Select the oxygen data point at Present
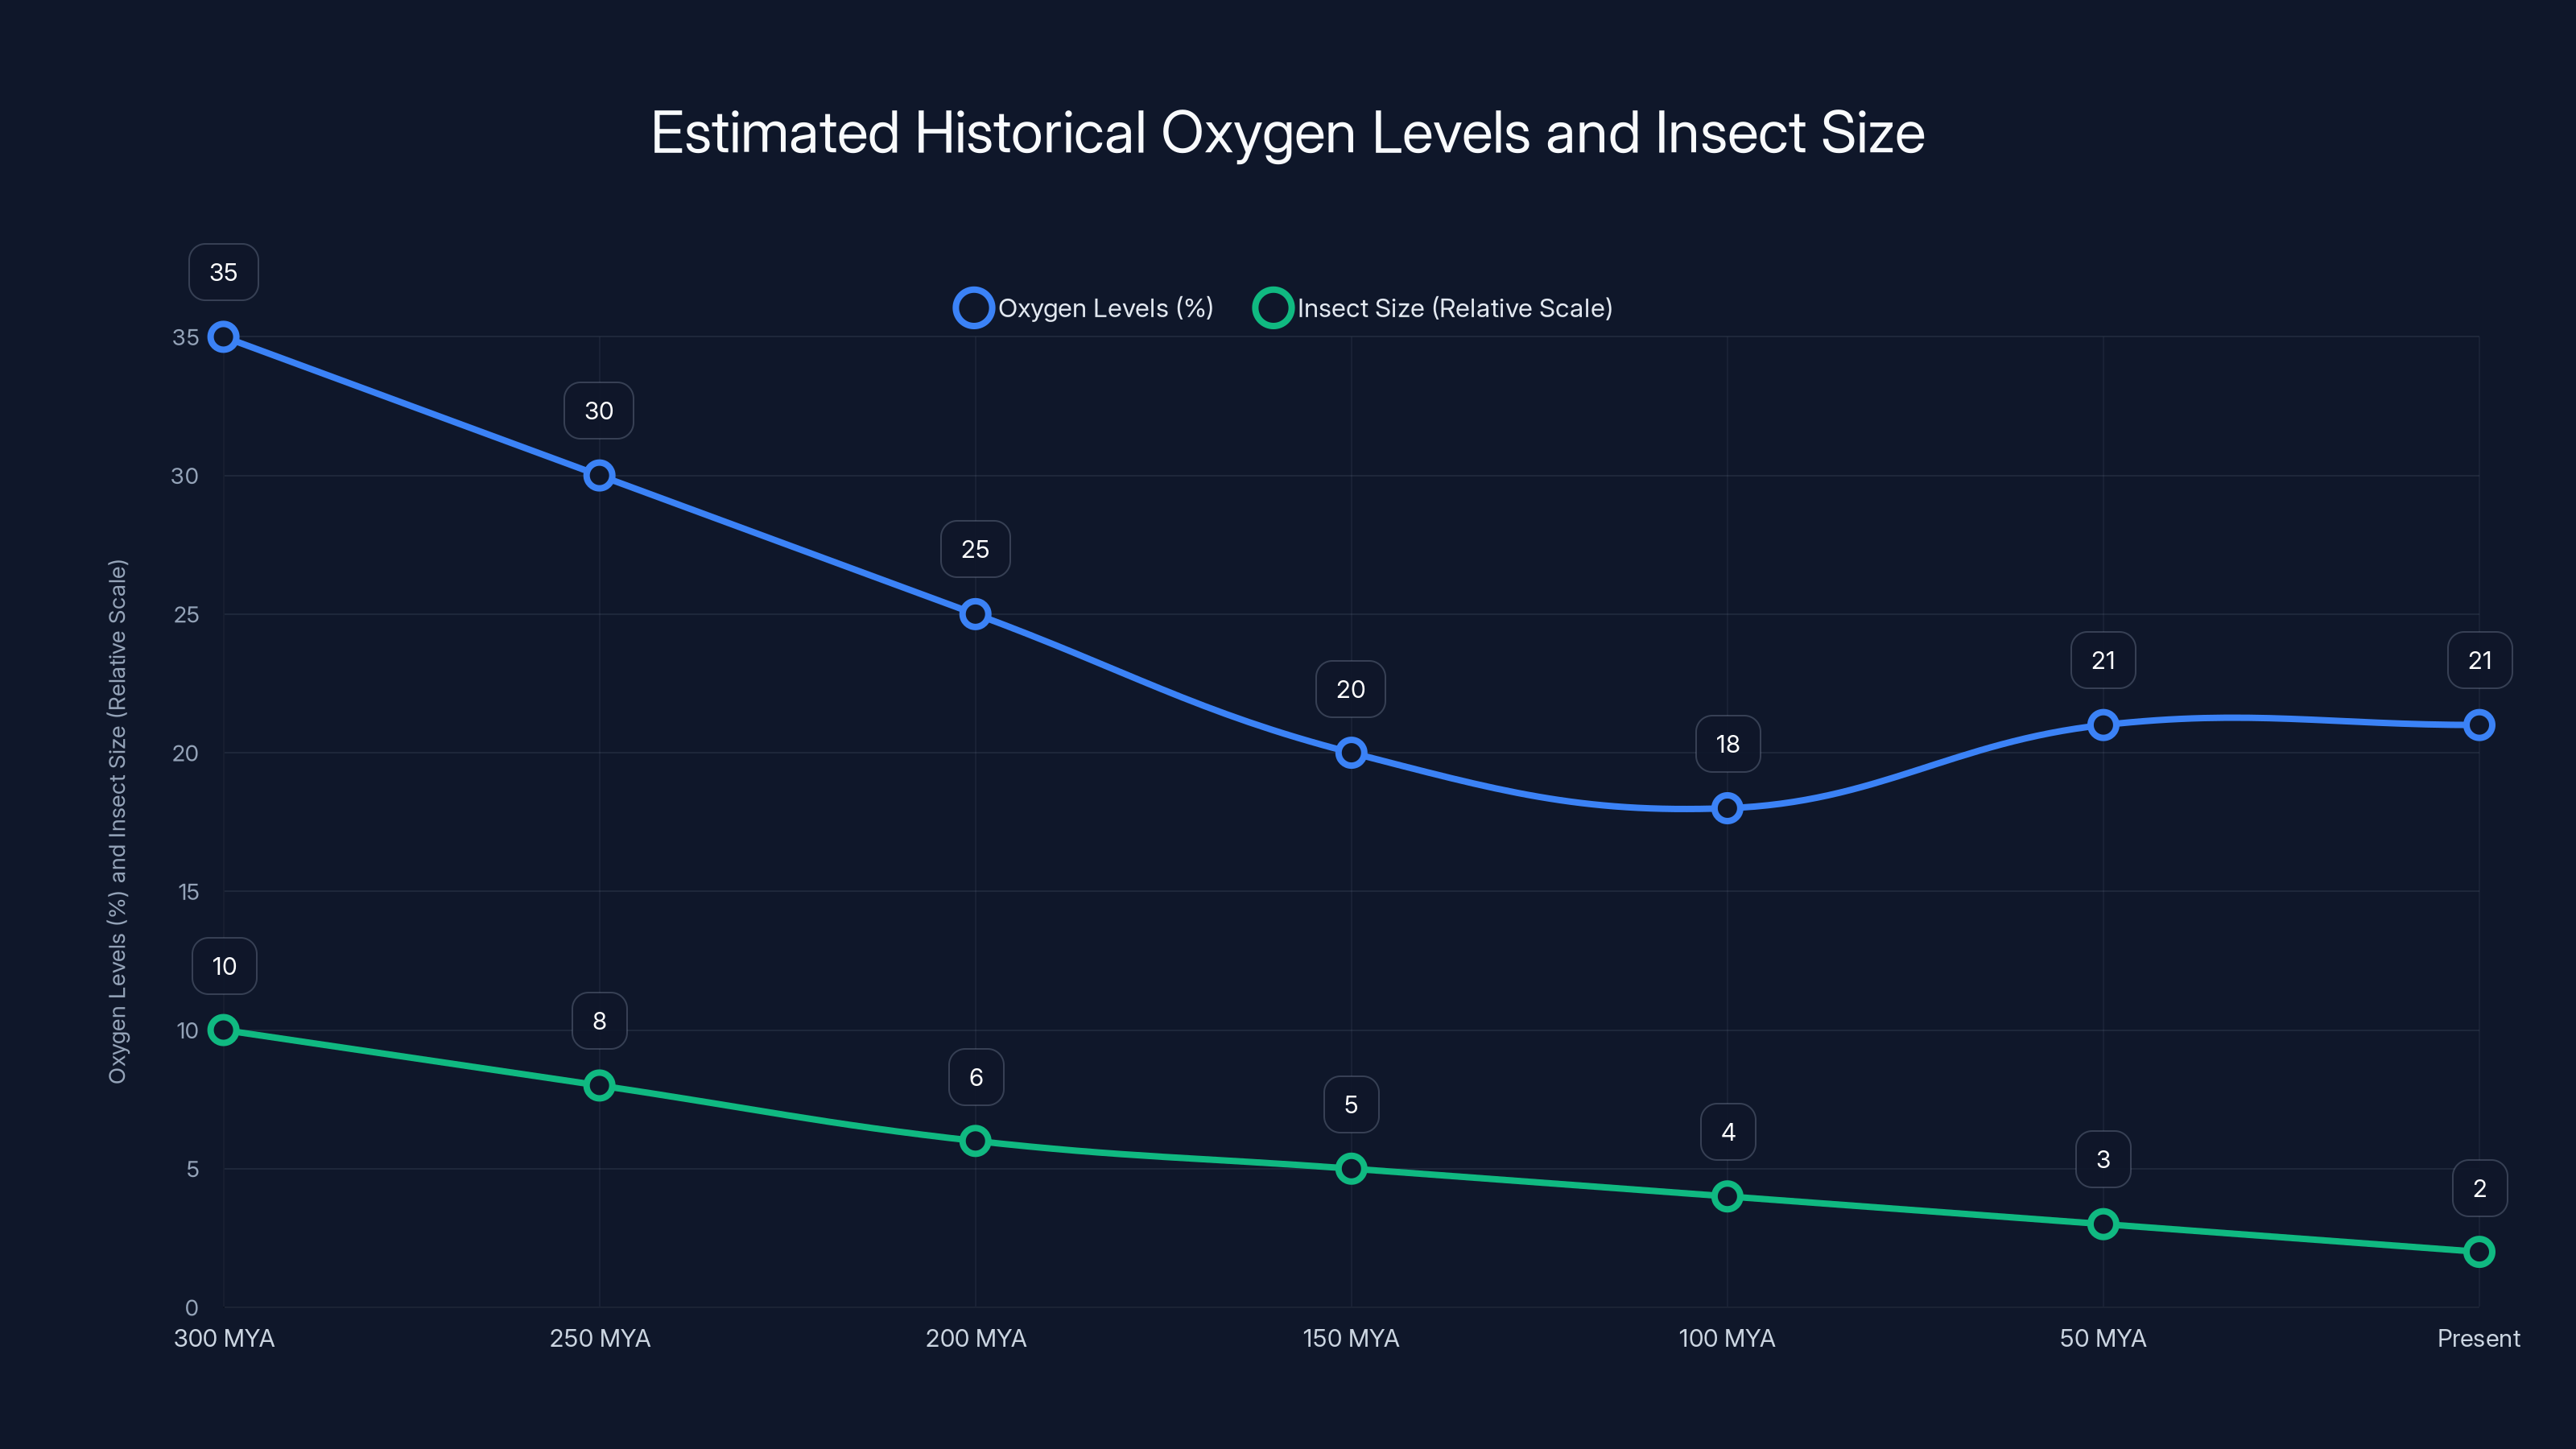Image resolution: width=2576 pixels, height=1449 pixels. [2479, 725]
